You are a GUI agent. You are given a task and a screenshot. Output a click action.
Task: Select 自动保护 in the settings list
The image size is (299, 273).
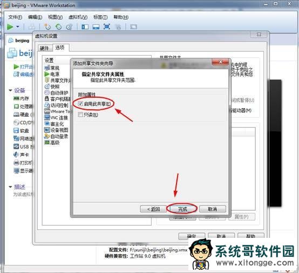click(57, 92)
